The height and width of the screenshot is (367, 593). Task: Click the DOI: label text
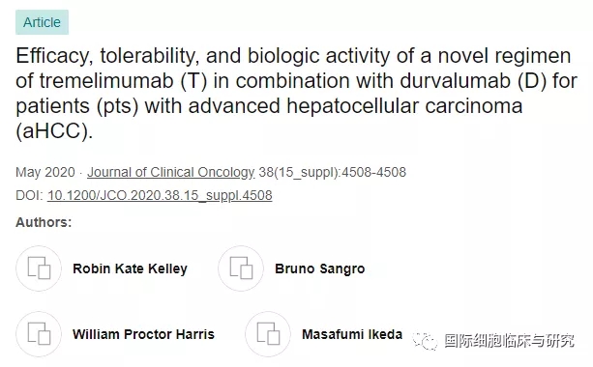[x=29, y=195]
